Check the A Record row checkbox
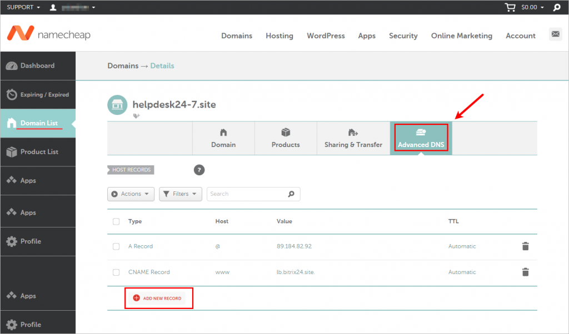 pos(116,246)
